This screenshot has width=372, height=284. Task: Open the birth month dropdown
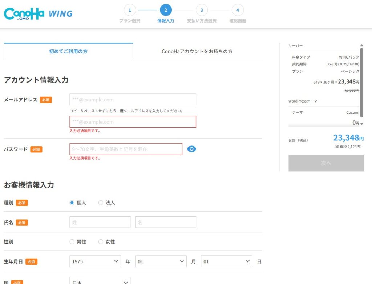[x=161, y=261]
